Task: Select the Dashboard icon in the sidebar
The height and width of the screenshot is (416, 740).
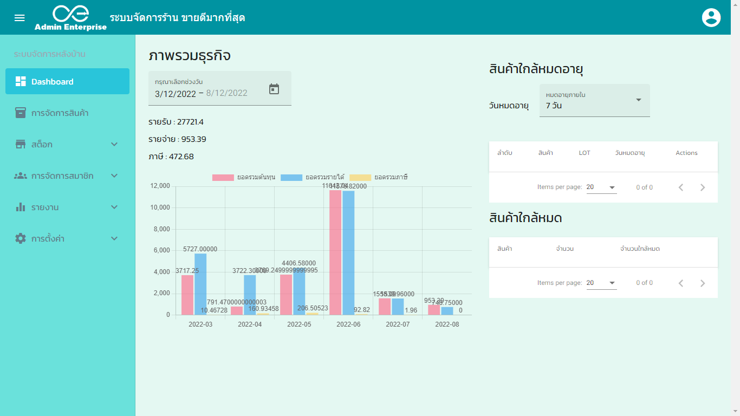Action: click(x=22, y=81)
